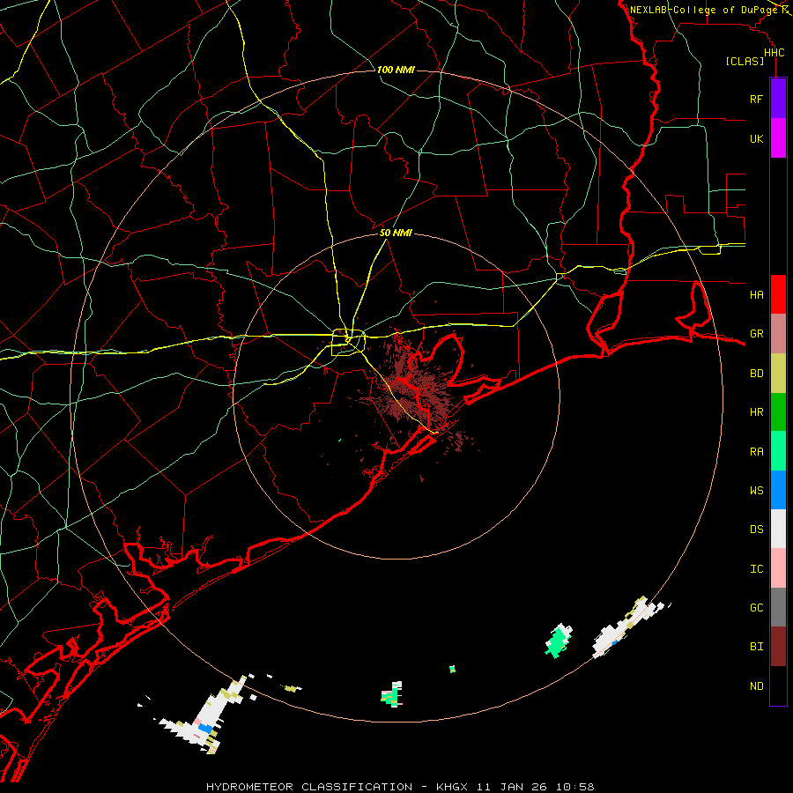The height and width of the screenshot is (793, 793).
Task: Click the NEXLAB-College of DuPage credit text
Action: tap(704, 10)
